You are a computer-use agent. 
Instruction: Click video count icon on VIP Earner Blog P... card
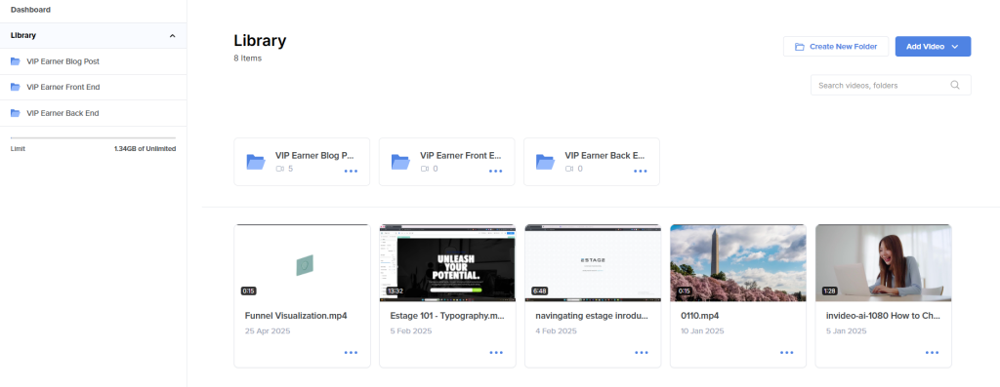(279, 169)
